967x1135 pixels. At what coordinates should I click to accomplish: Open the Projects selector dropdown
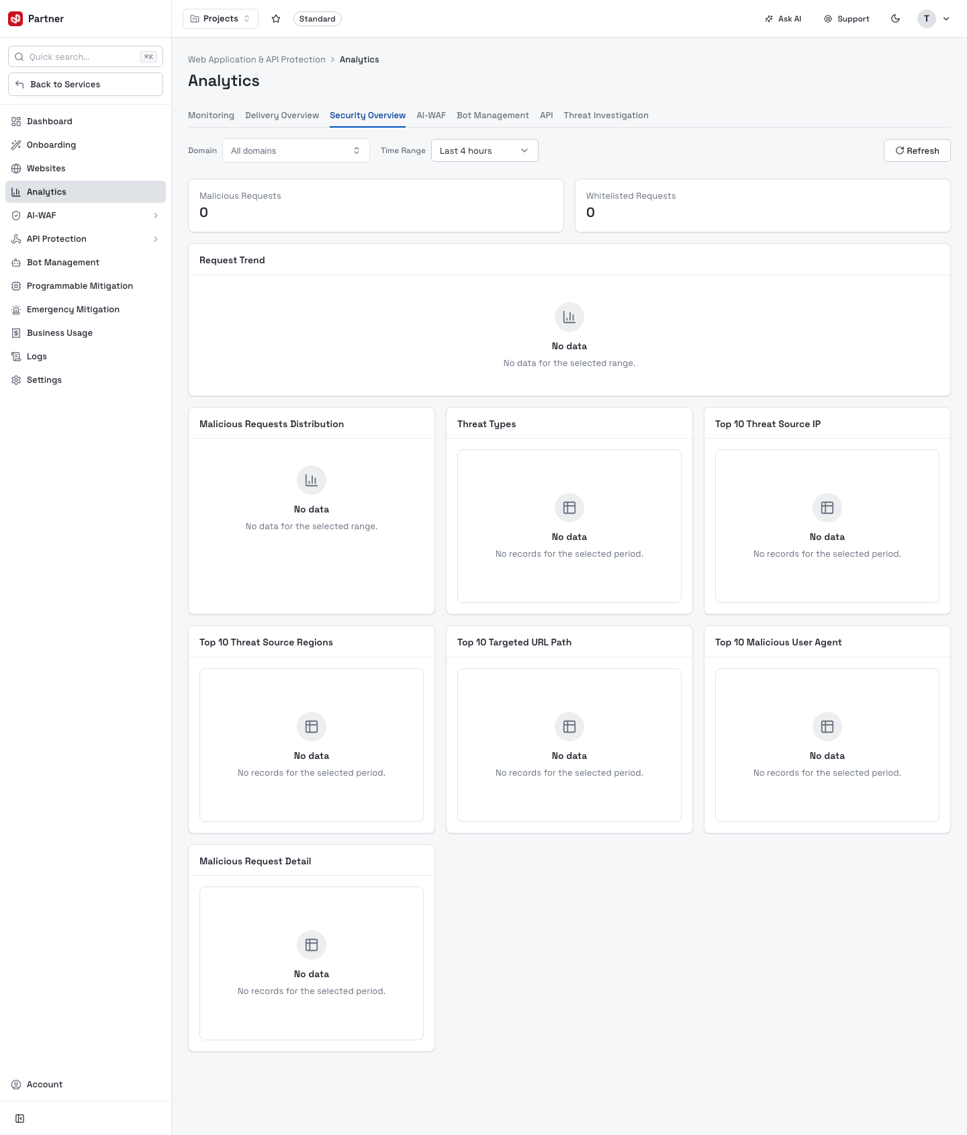(x=220, y=19)
